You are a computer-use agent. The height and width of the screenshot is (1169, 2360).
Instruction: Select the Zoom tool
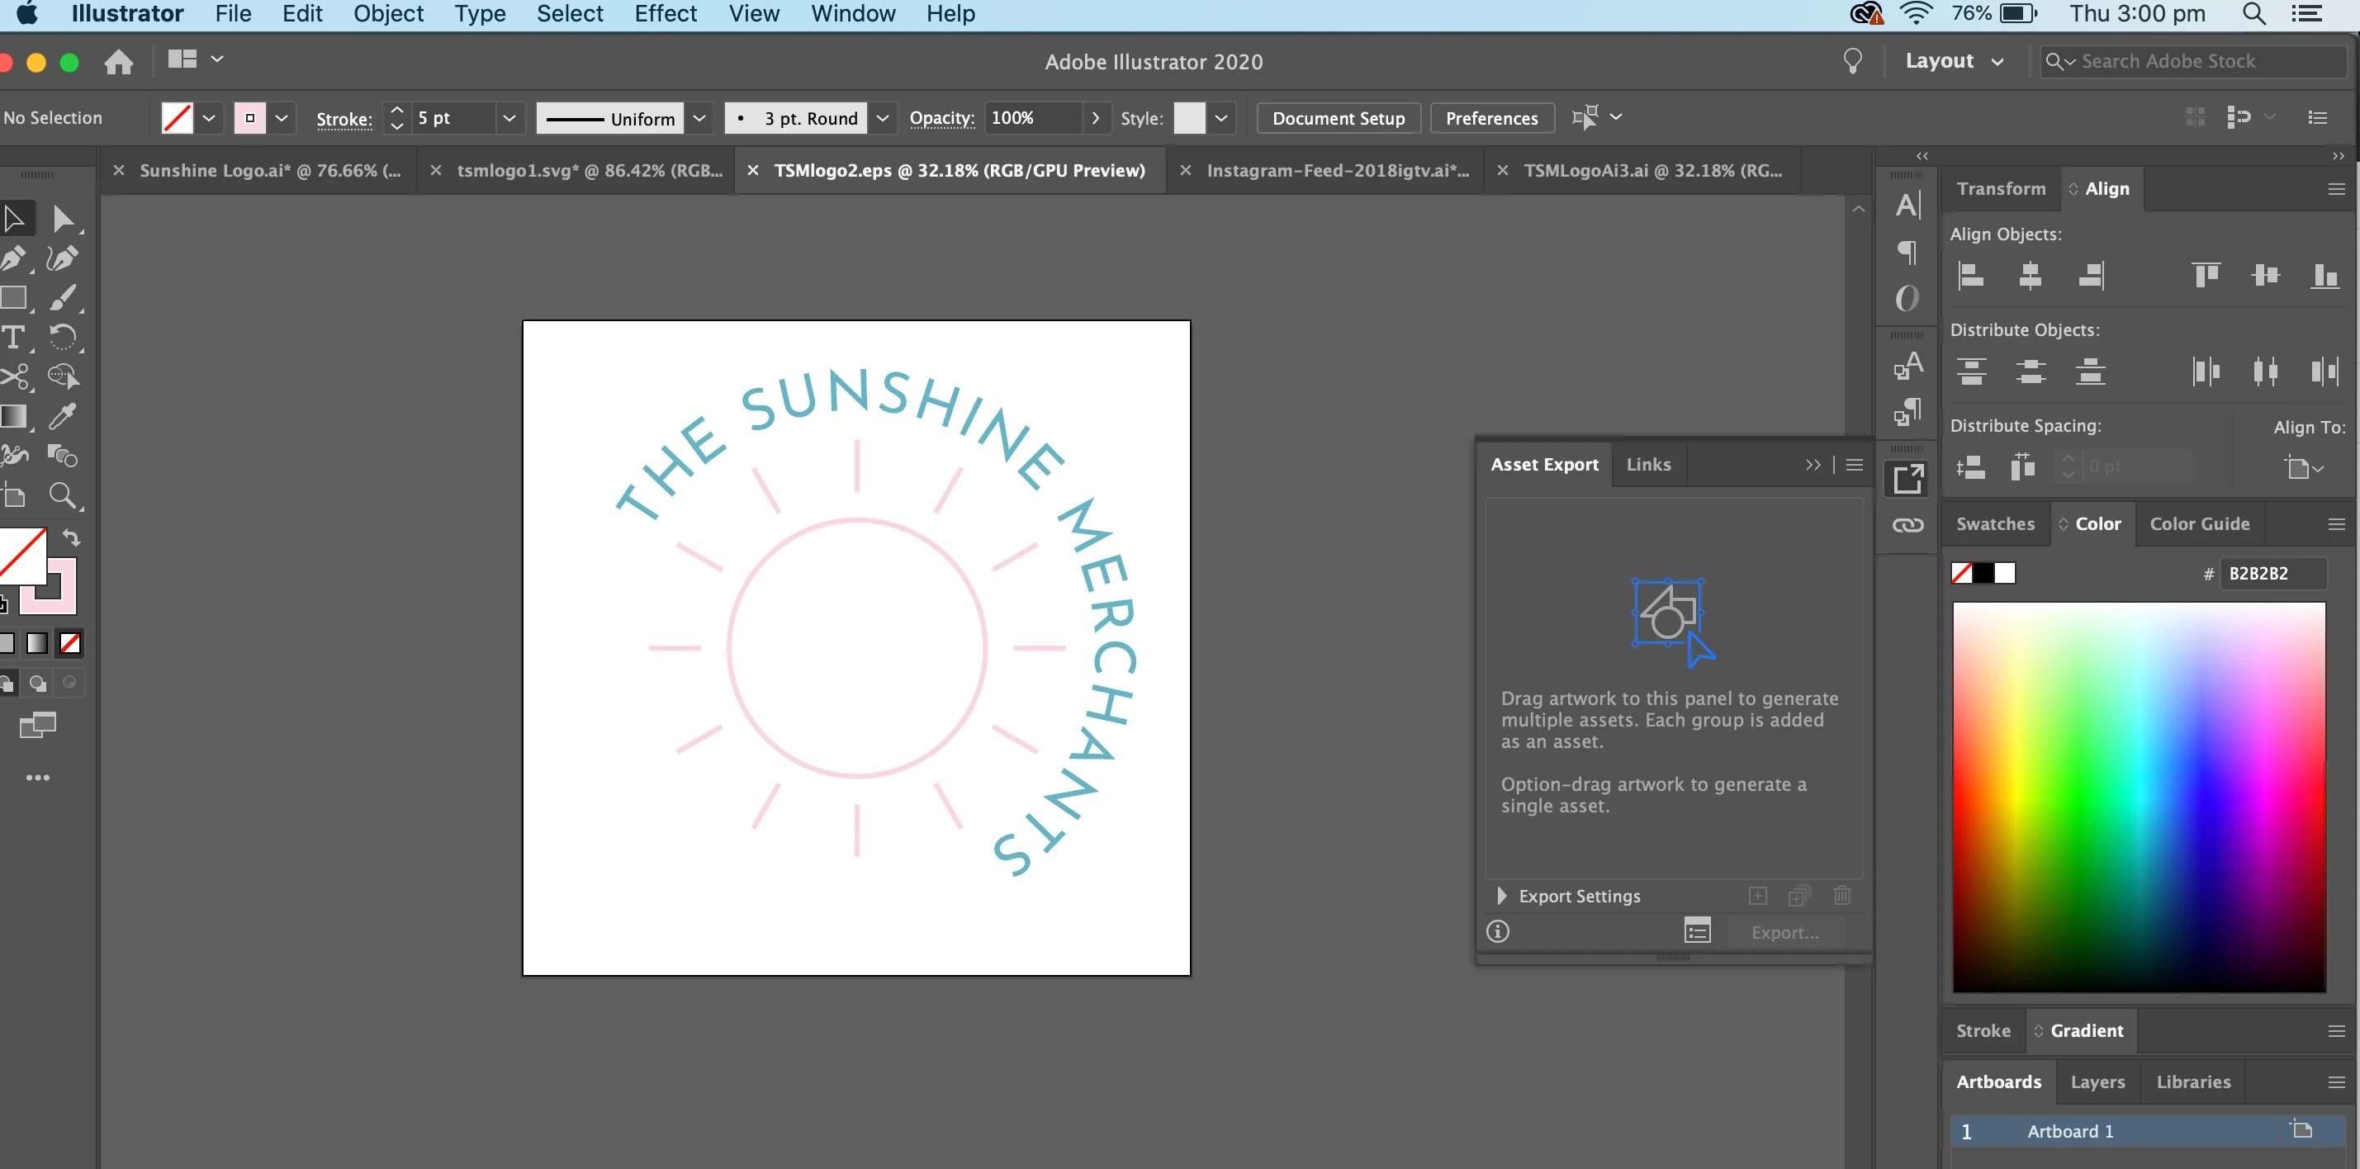pos(62,495)
